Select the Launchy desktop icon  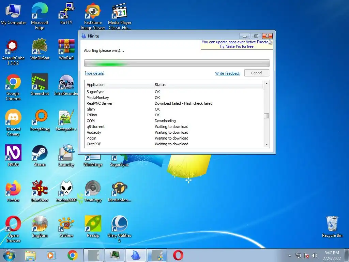[66, 156]
